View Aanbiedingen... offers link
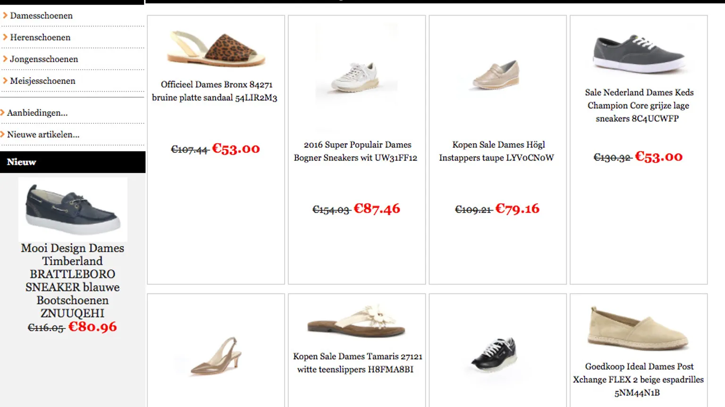 pos(37,113)
